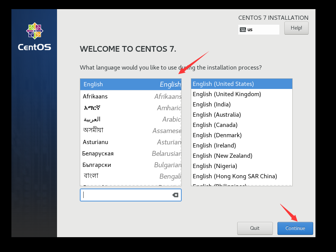Choose English (Ireland) locale
The width and height of the screenshot is (336, 252).
click(241, 146)
